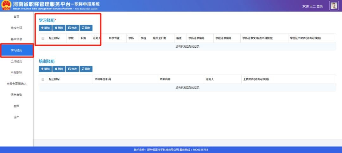Click 修改 button under 学习经历
Viewport: 342px width, 153px height.
point(73,28)
